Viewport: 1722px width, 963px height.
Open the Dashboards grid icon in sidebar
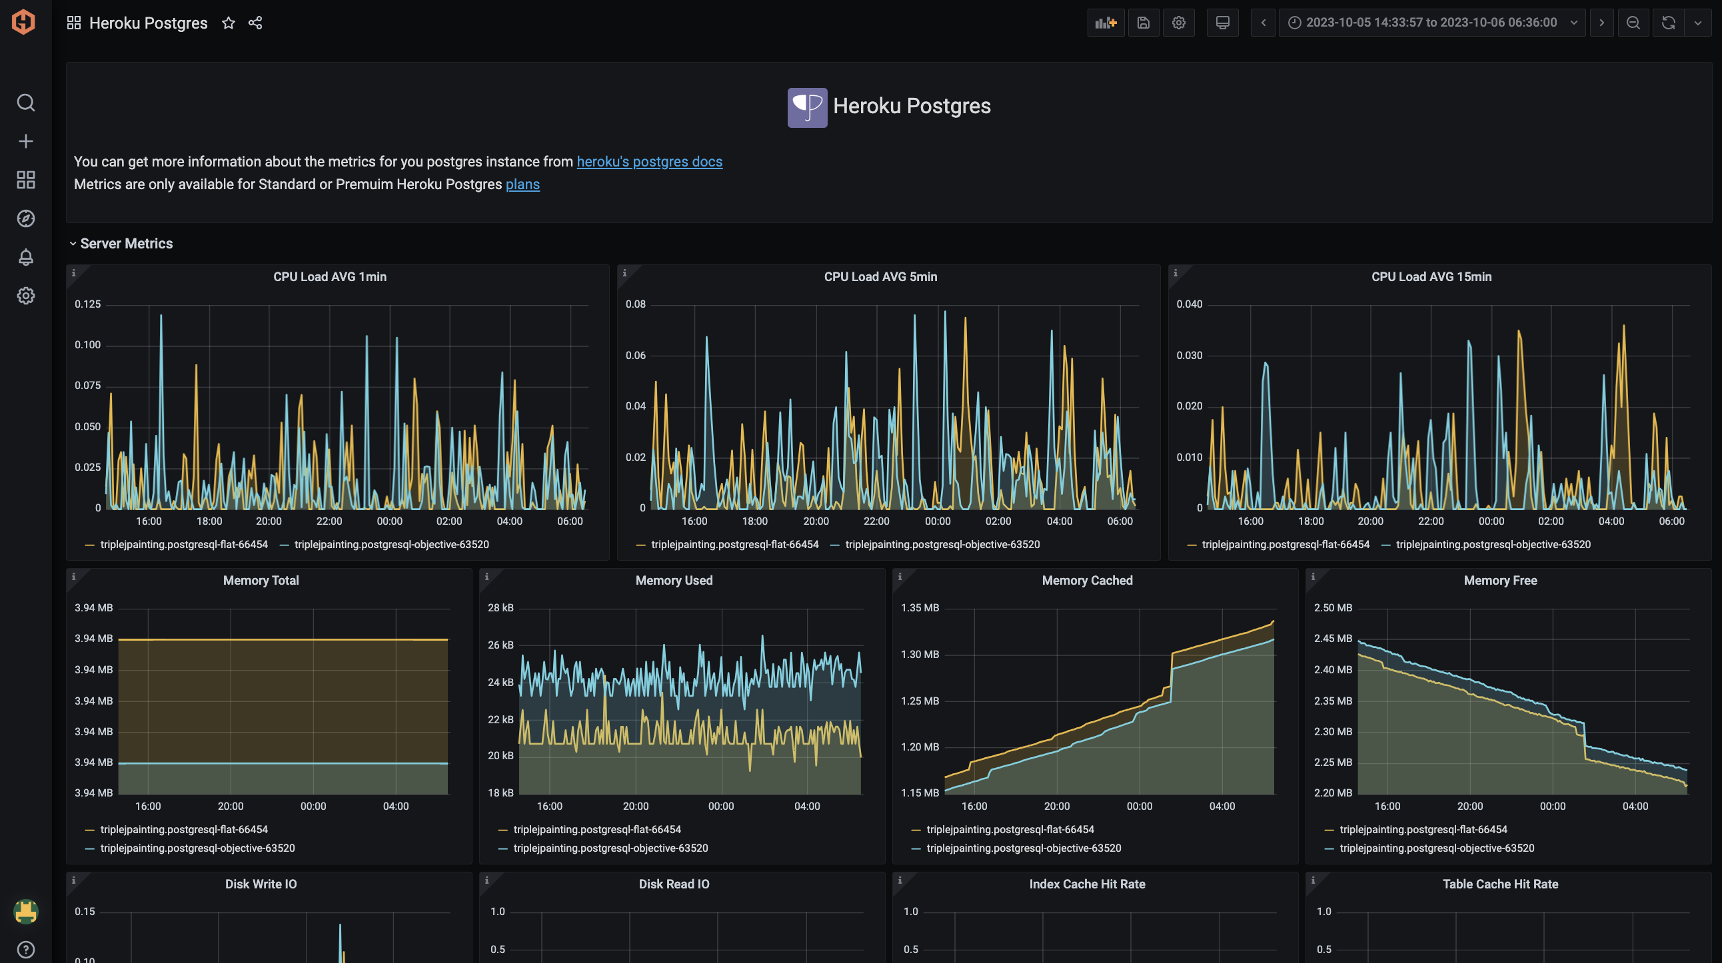tap(25, 180)
